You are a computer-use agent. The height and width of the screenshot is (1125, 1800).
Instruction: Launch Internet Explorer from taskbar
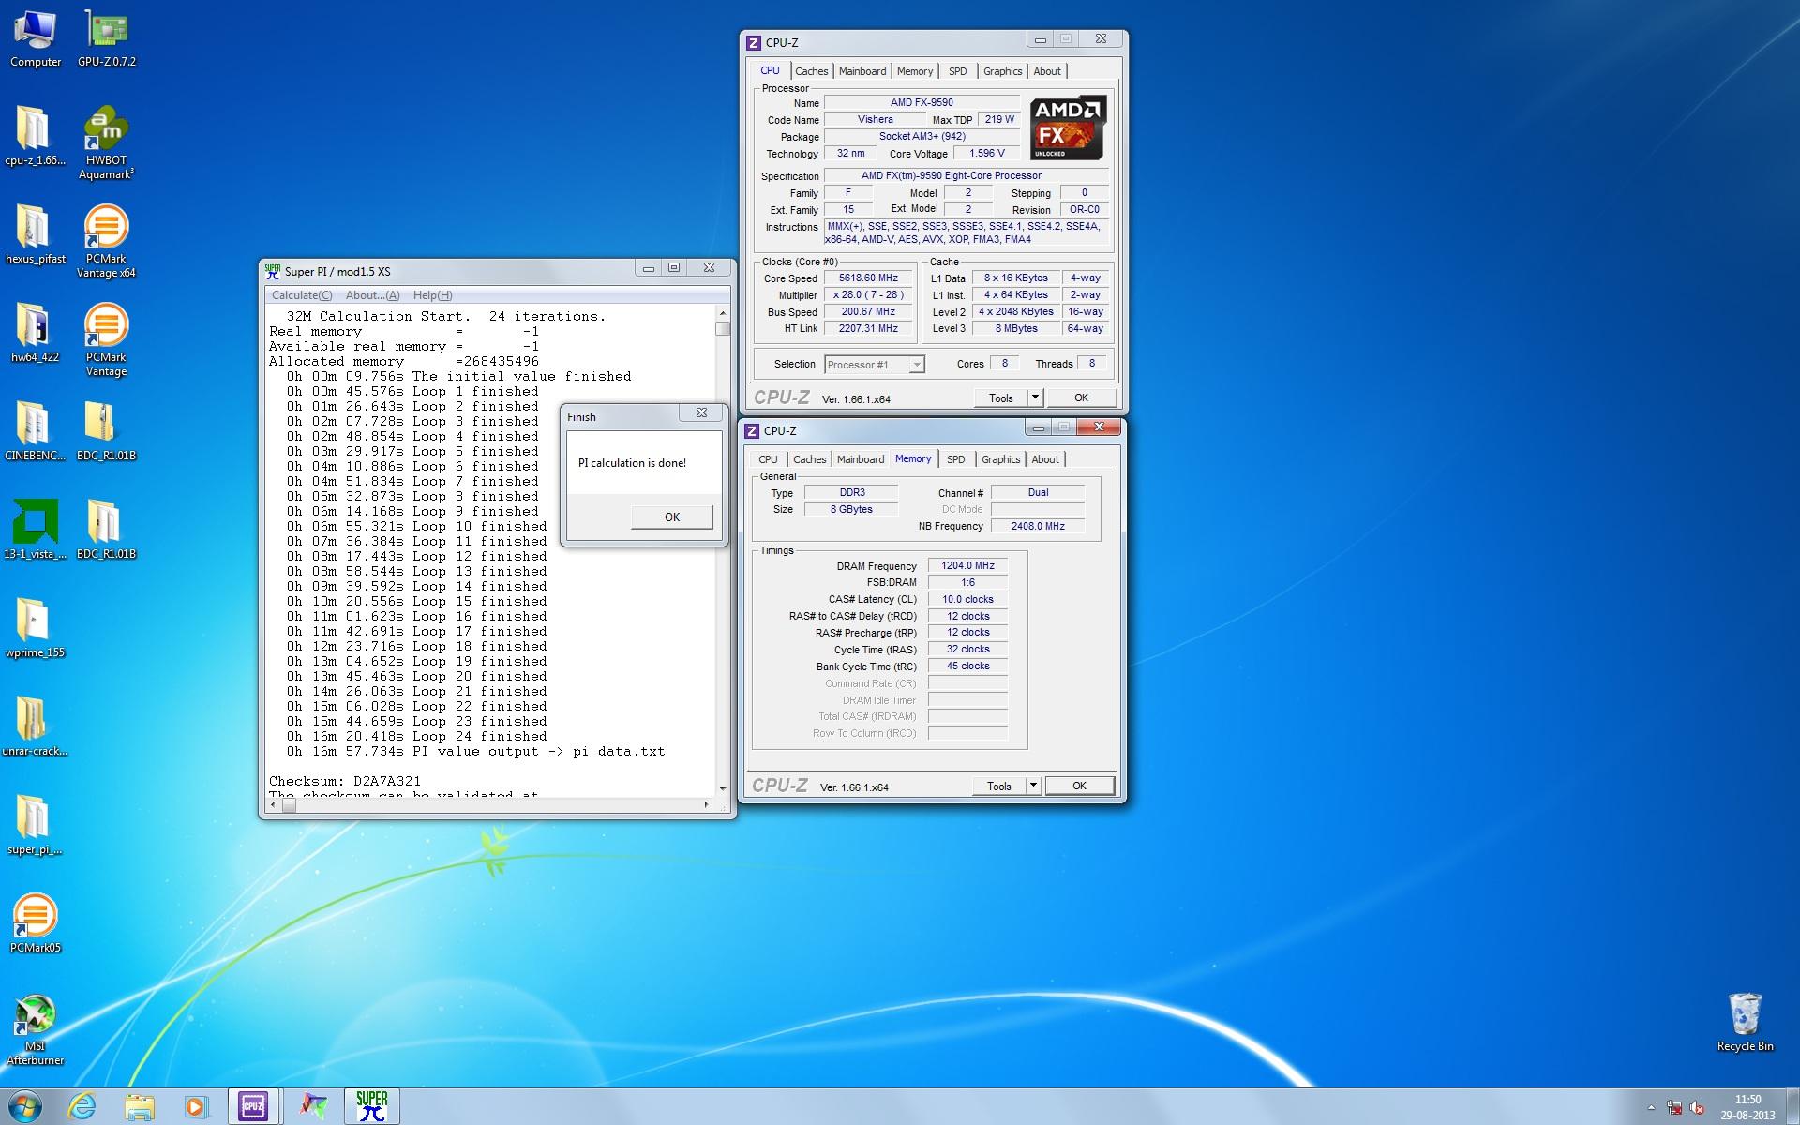click(x=82, y=1107)
